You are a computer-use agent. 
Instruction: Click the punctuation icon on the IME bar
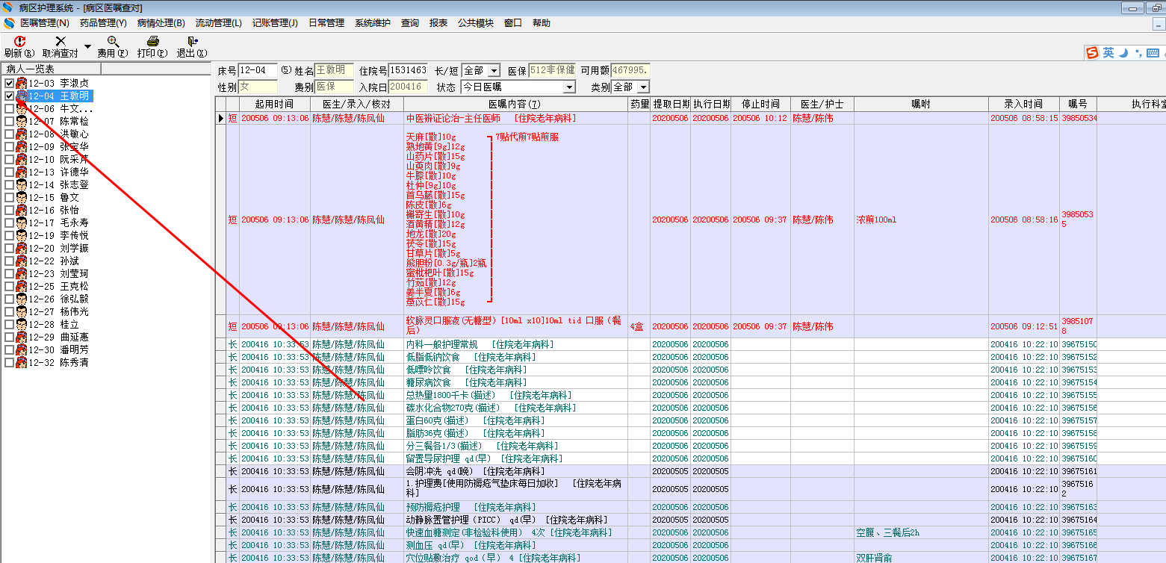(x=1138, y=53)
